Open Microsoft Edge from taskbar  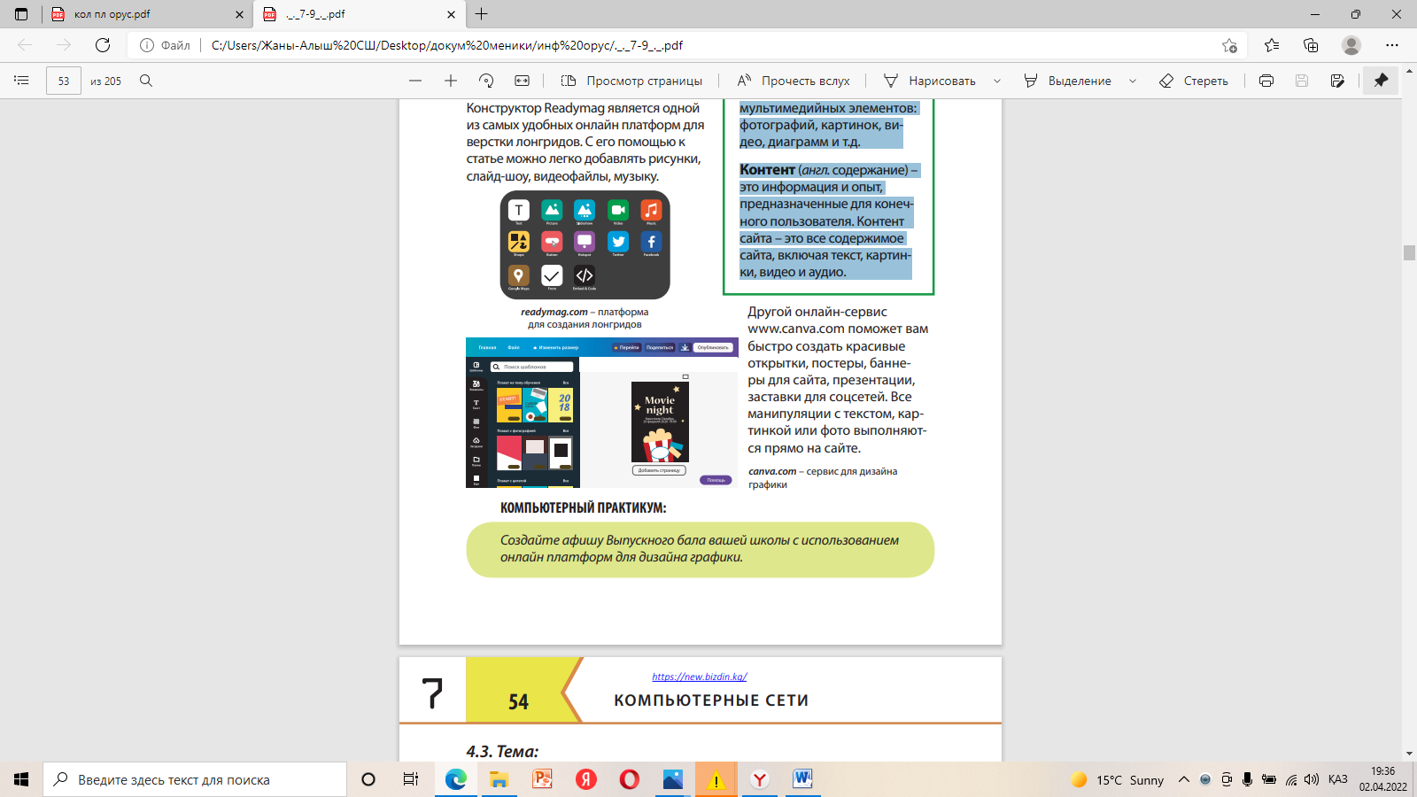(x=456, y=779)
